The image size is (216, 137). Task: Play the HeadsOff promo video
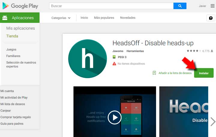pyautogui.click(x=115, y=117)
